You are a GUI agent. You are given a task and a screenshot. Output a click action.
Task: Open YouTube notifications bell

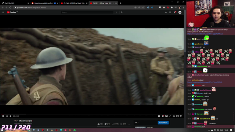click(175, 12)
